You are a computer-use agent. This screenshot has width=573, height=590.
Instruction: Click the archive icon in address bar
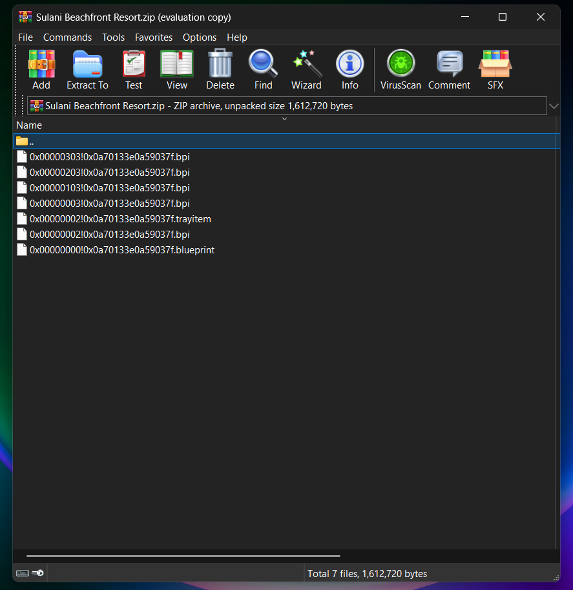[36, 106]
